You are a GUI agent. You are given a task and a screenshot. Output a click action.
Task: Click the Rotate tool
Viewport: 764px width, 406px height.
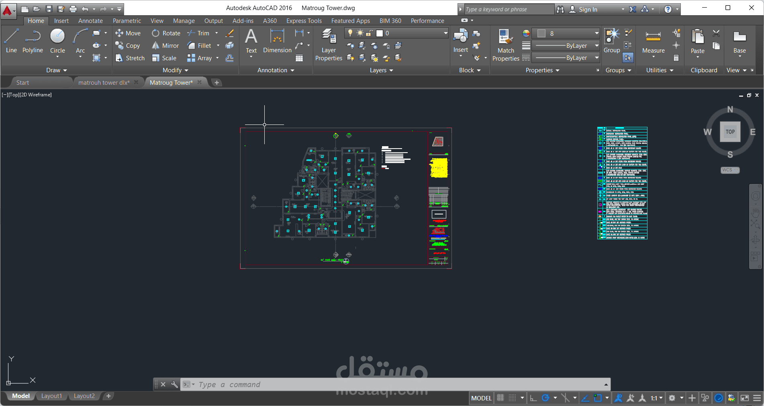click(166, 33)
